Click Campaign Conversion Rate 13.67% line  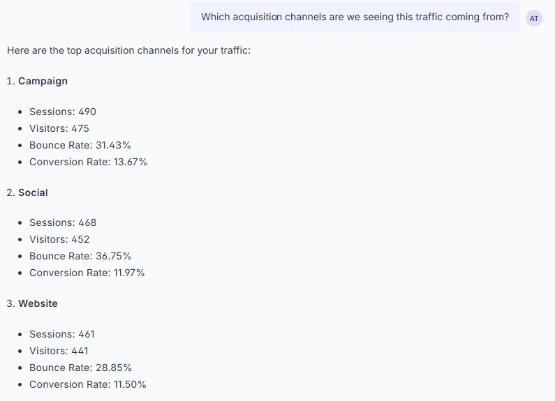coord(88,162)
